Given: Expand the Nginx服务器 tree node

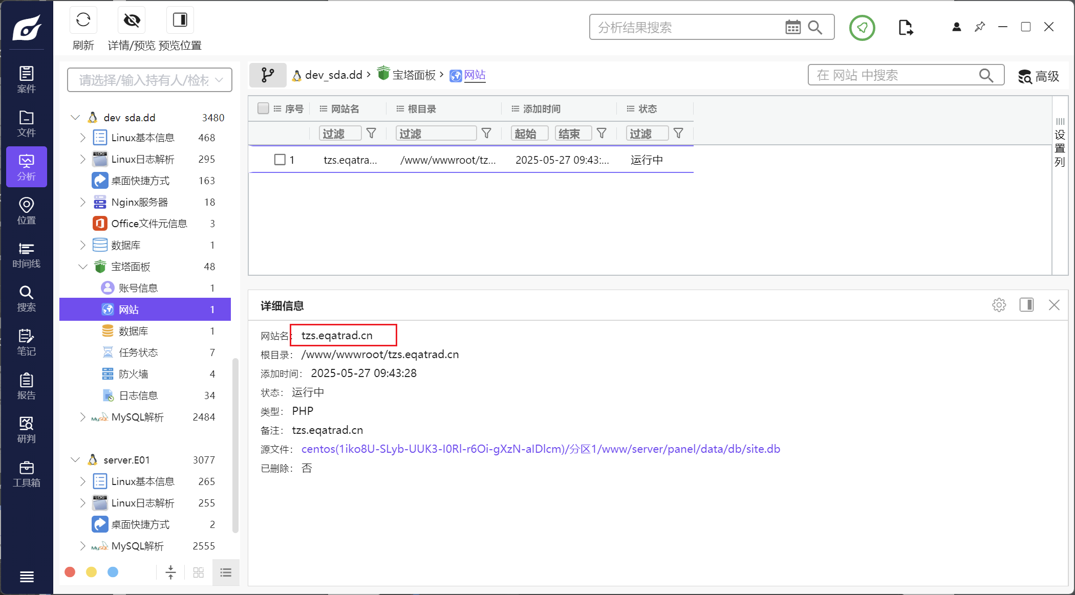Looking at the screenshot, I should coord(82,202).
